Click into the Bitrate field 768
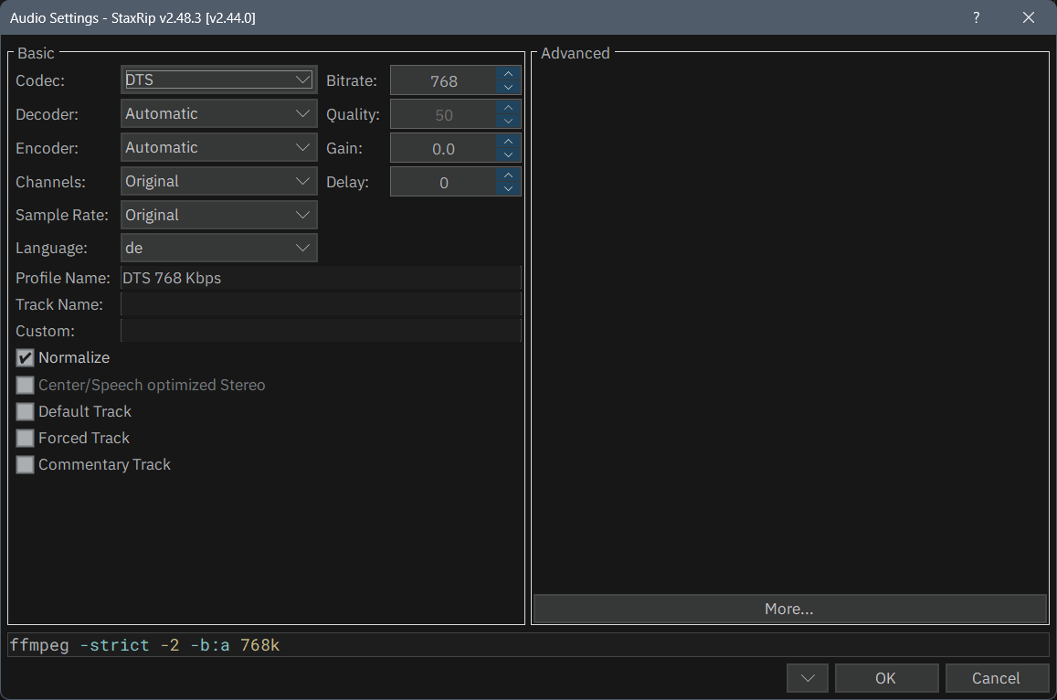This screenshot has height=700, width=1057. pos(444,81)
